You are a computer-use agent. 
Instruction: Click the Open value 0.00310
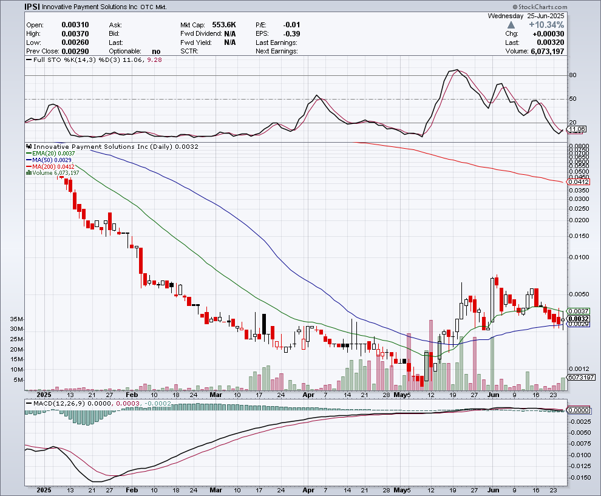(x=75, y=25)
